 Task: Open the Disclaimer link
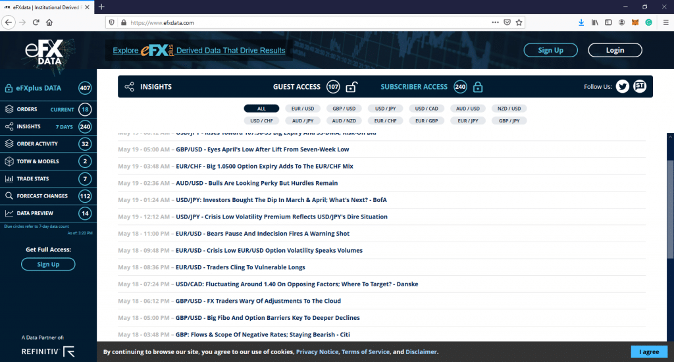click(x=421, y=351)
